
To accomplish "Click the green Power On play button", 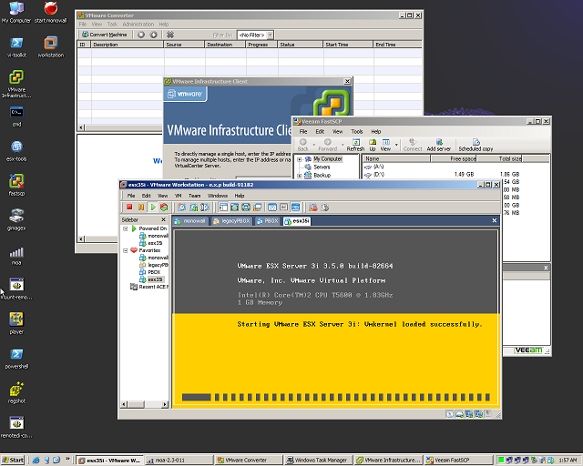I will pyautogui.click(x=153, y=208).
